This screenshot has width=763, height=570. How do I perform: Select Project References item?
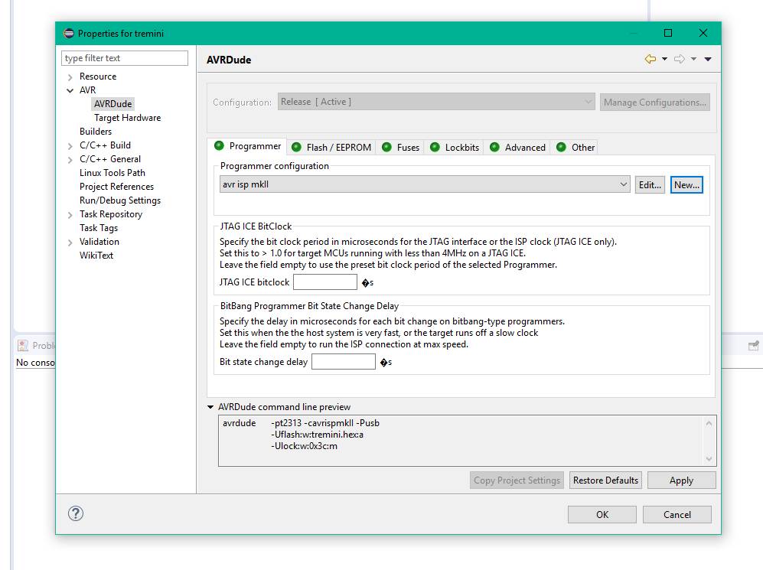116,187
